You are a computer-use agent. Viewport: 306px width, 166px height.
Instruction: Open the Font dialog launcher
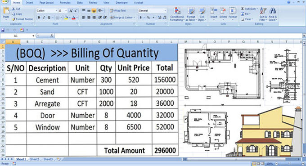77,24
